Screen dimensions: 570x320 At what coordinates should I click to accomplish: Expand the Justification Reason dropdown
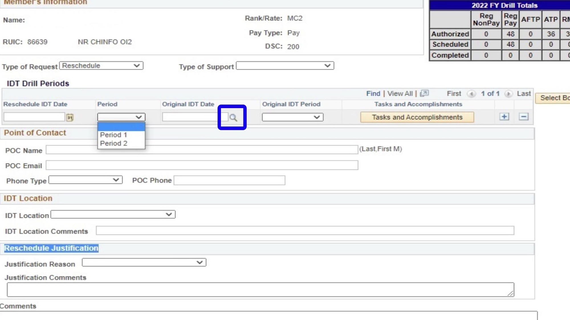(144, 262)
